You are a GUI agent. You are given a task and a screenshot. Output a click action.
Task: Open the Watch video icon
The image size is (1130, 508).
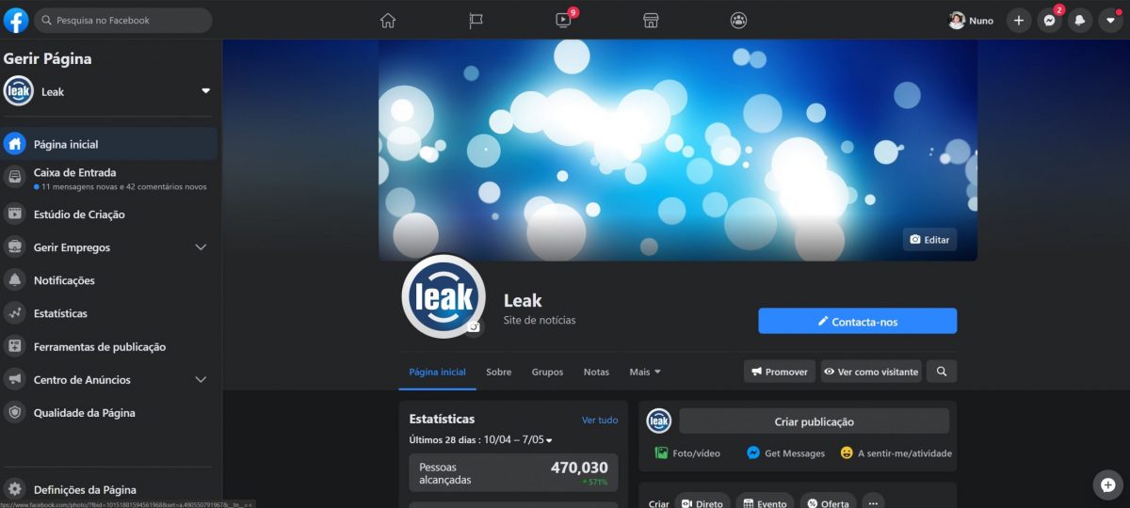(563, 20)
